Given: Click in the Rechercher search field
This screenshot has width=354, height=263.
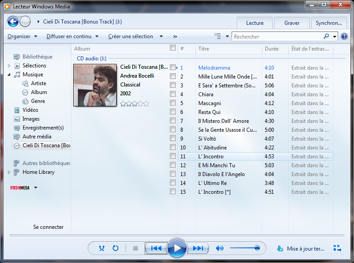Looking at the screenshot, I should click(x=278, y=36).
